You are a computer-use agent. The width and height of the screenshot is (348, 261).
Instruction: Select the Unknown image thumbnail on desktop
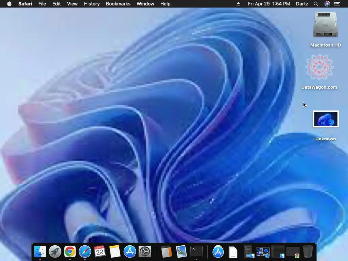[x=326, y=119]
